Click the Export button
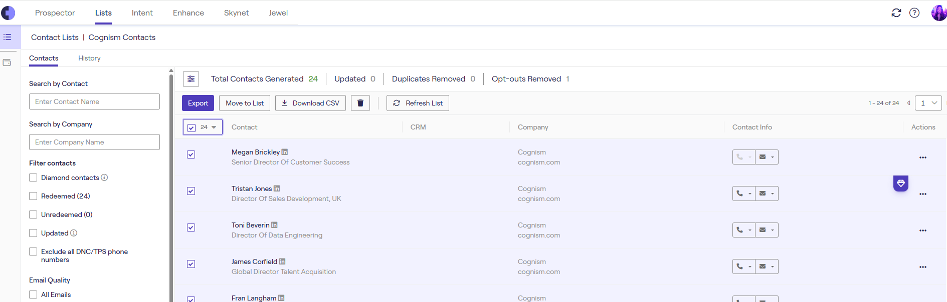This screenshot has height=302, width=947. pyautogui.click(x=198, y=103)
